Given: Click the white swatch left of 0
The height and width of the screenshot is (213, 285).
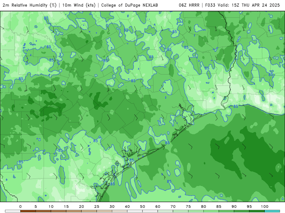Looking at the screenshot, I should click(13, 211).
